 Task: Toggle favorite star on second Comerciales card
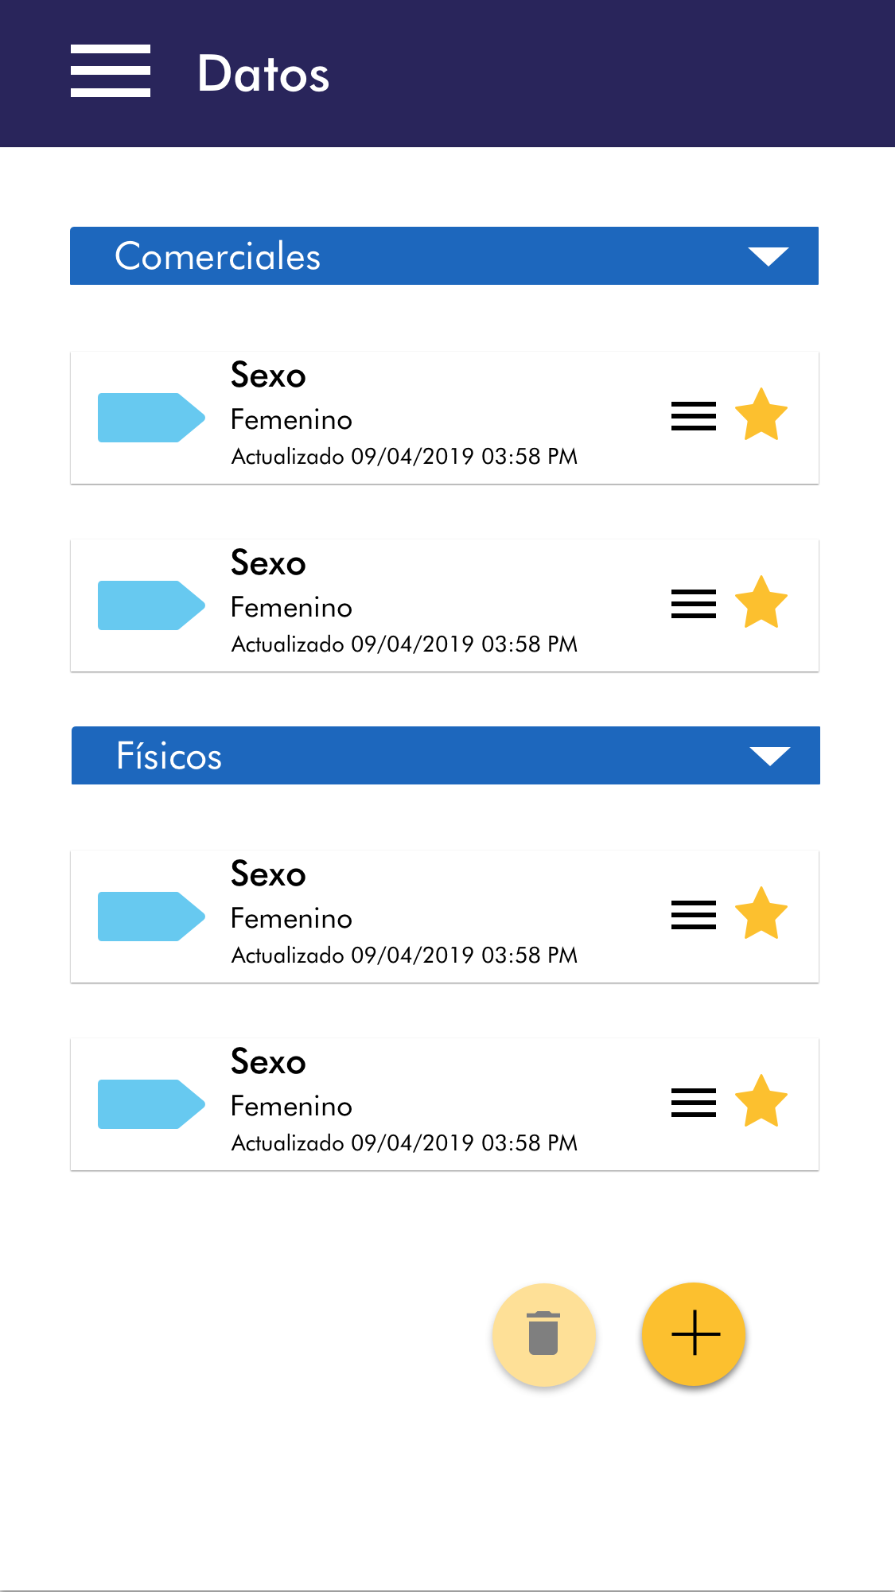[761, 602]
